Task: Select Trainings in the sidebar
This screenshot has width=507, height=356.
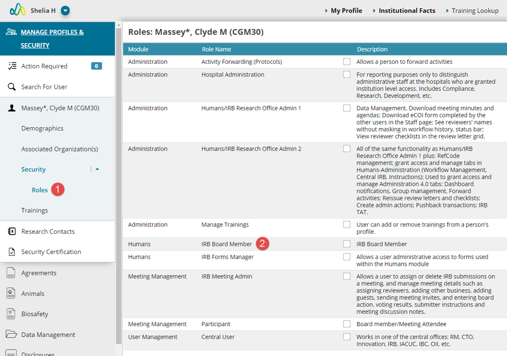Action: tap(34, 210)
